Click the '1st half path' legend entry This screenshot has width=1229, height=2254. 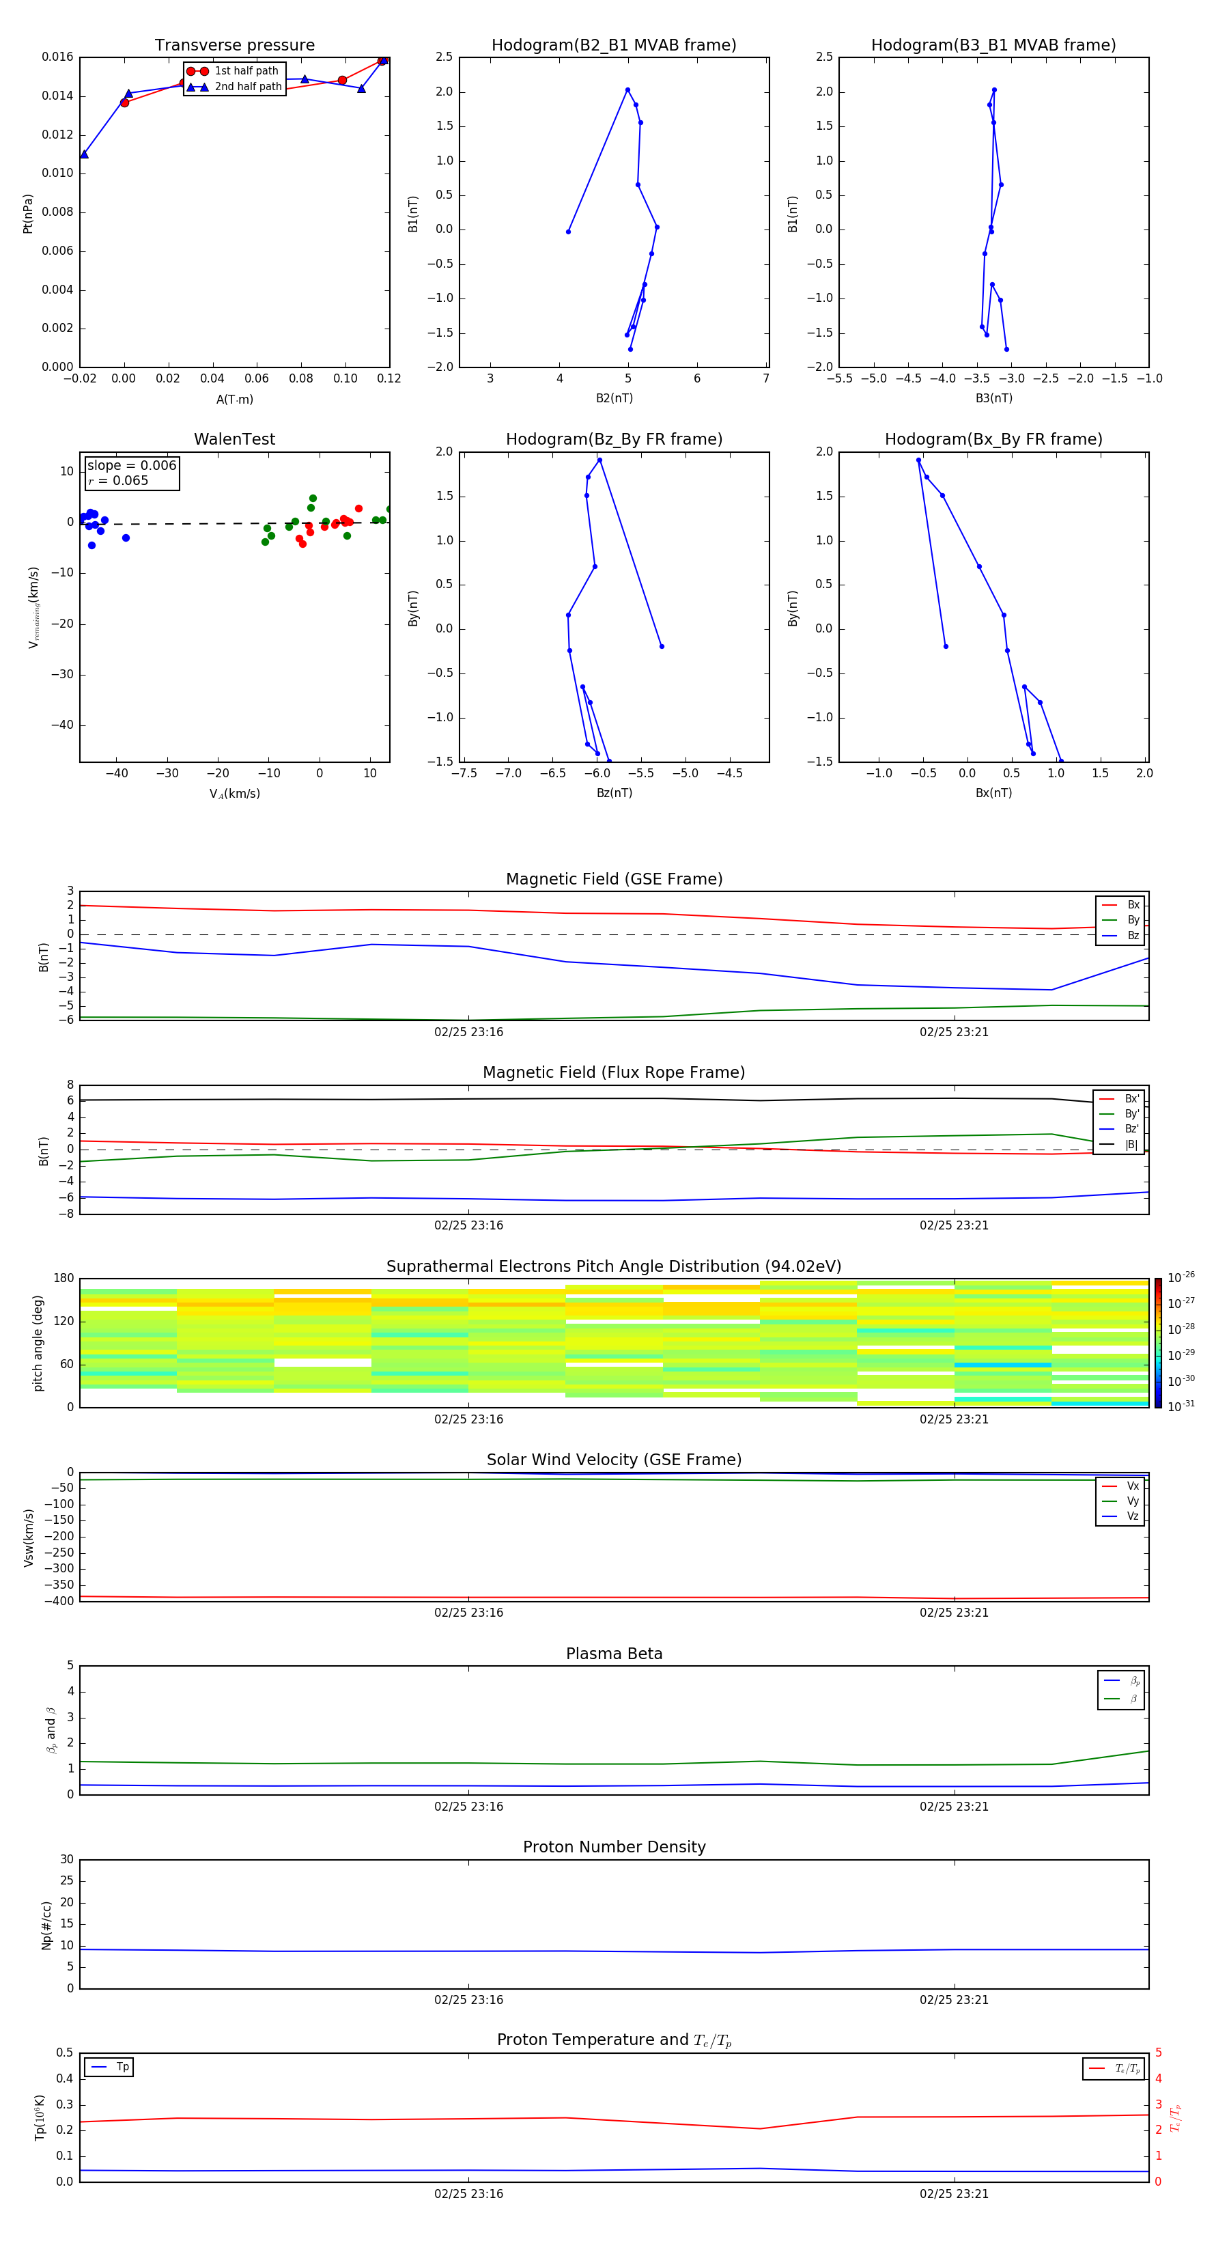[234, 71]
